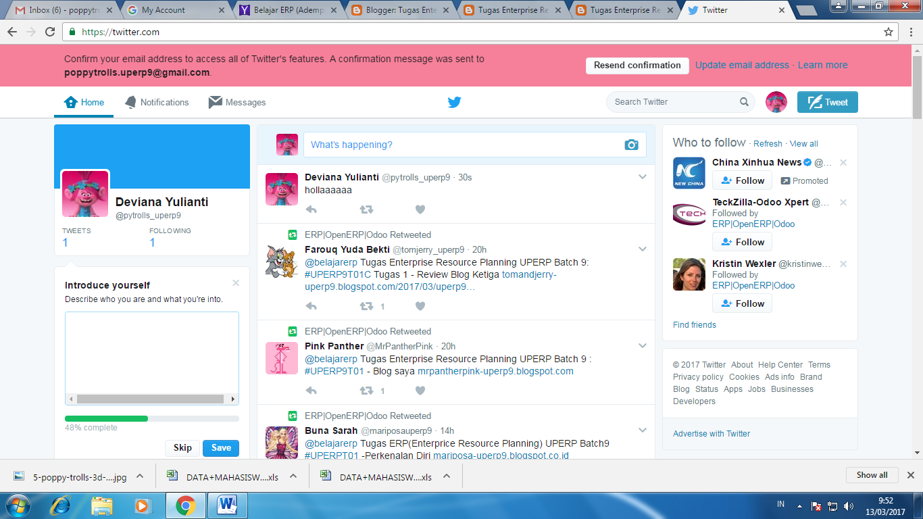Expand options on Farouq Yuda Bekti's tweet
Screen dimensions: 923x519
[x=643, y=249]
